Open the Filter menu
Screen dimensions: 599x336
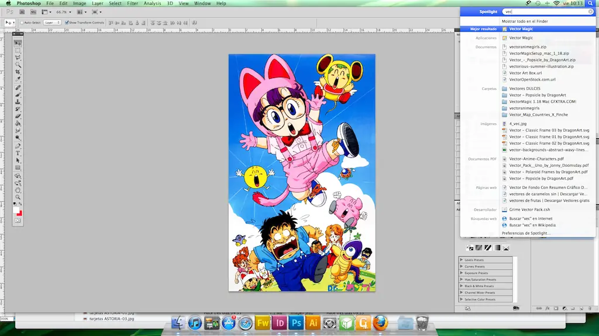pos(133,3)
